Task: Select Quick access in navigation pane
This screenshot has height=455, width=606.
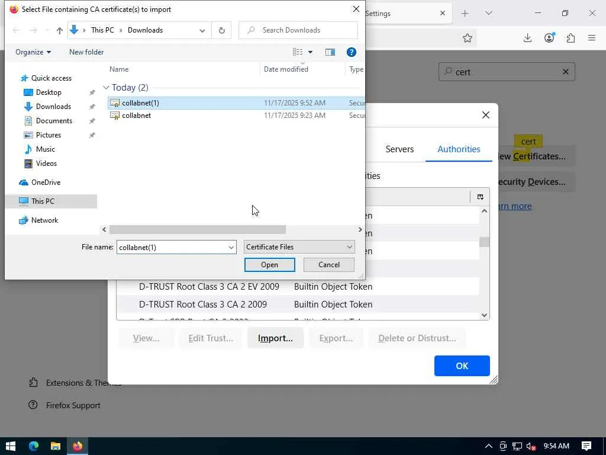Action: (51, 78)
